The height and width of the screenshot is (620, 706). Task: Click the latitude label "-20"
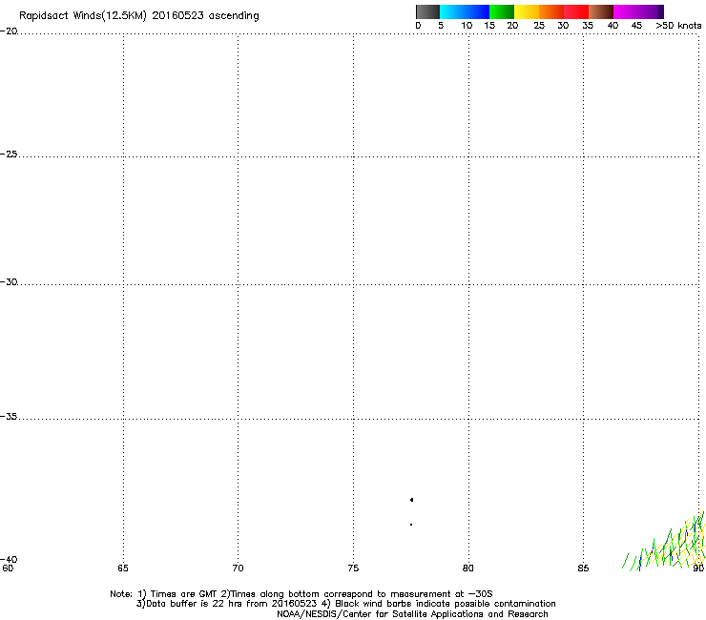click(x=9, y=31)
